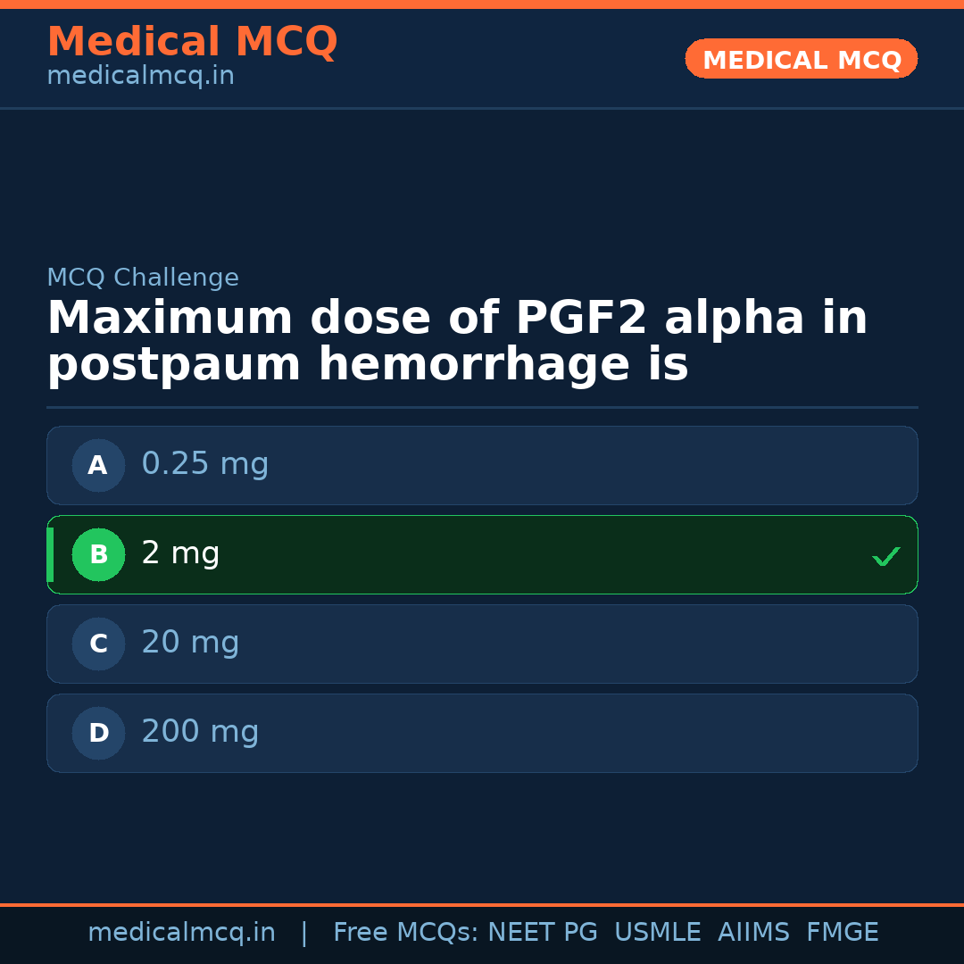Screen dimensions: 964x964
Task: Pick the 20 mg answer text
Action: pyautogui.click(x=190, y=643)
